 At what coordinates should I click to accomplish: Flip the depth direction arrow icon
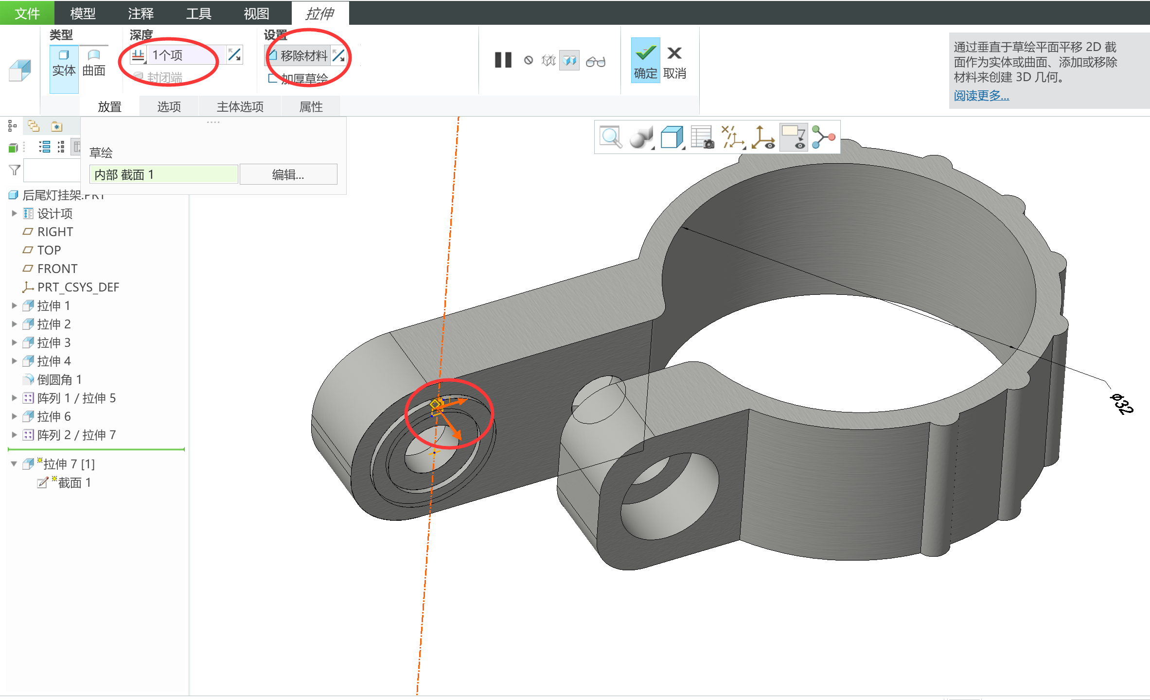(x=234, y=55)
